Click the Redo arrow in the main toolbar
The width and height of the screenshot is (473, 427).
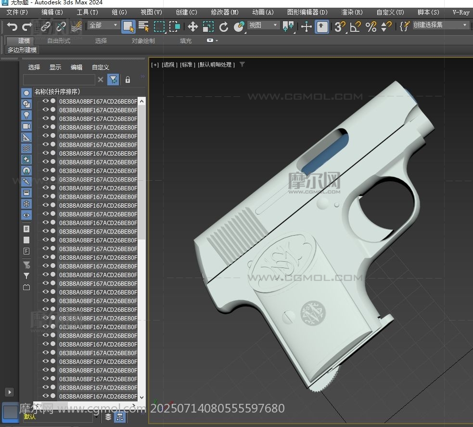coord(27,27)
